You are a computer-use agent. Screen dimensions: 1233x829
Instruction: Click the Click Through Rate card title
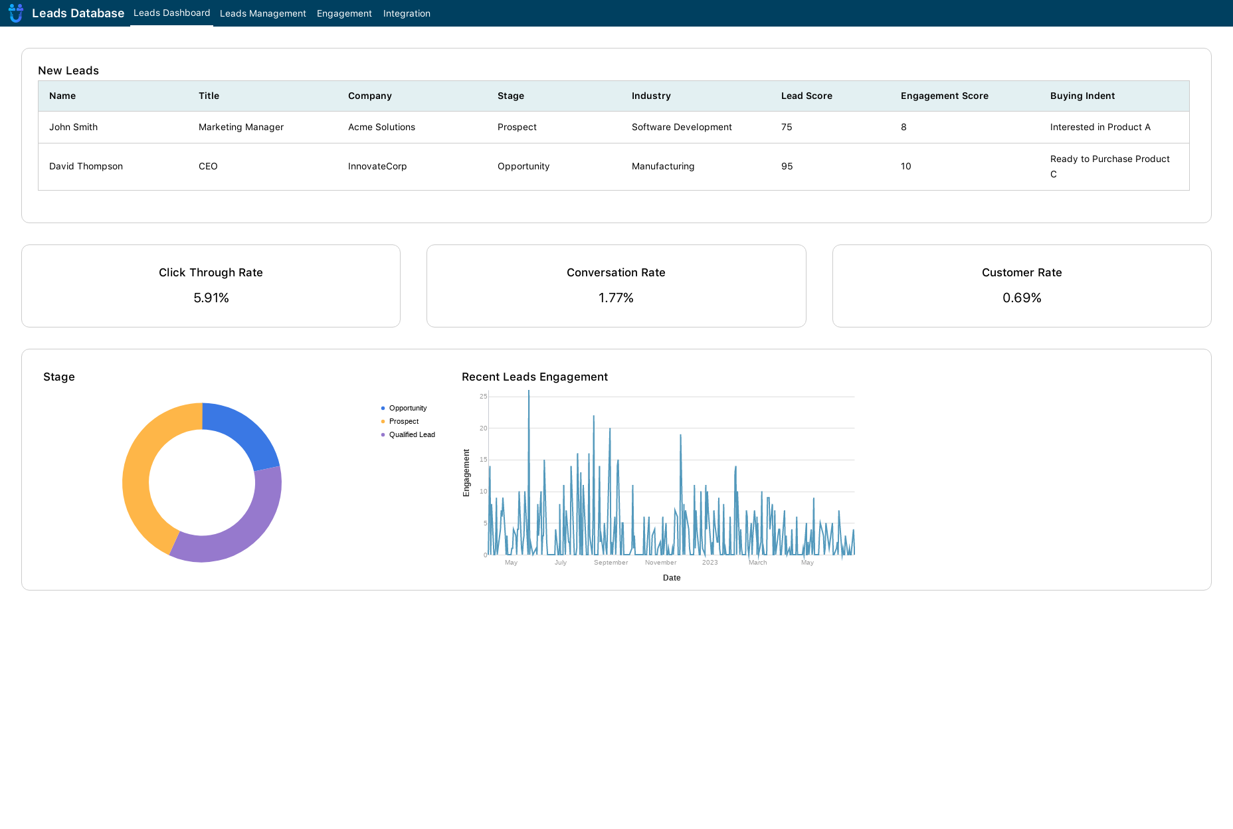[211, 272]
